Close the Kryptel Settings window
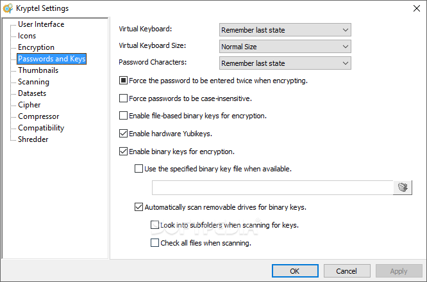Viewport: 427px width, 282px height. point(416,8)
